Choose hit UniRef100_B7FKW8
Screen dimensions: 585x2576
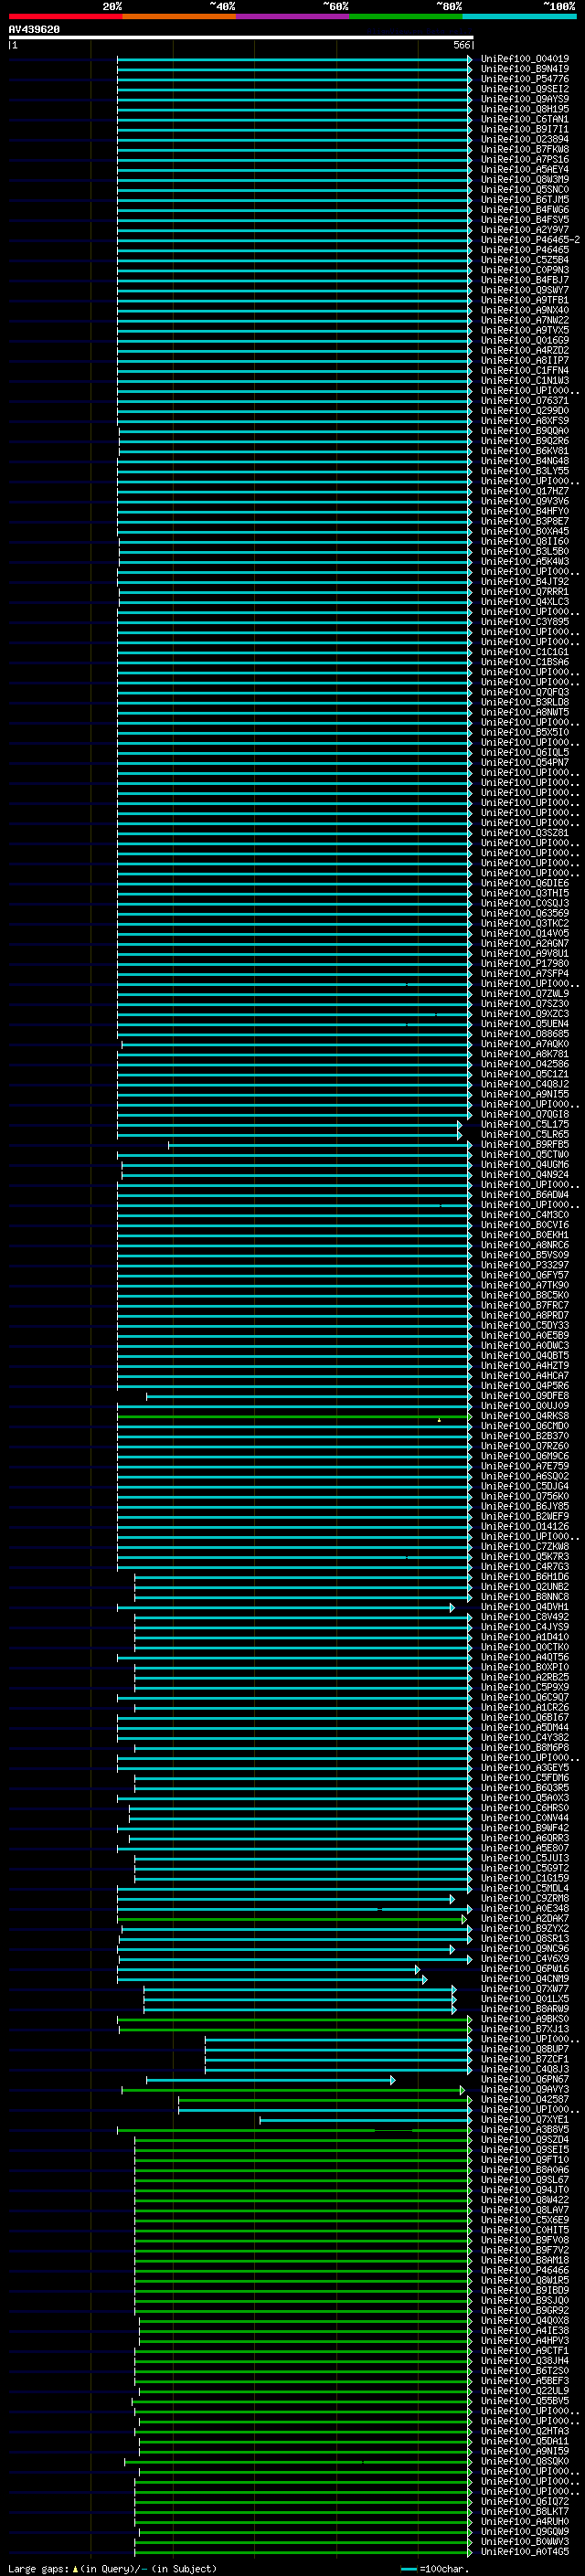pyautogui.click(x=525, y=149)
